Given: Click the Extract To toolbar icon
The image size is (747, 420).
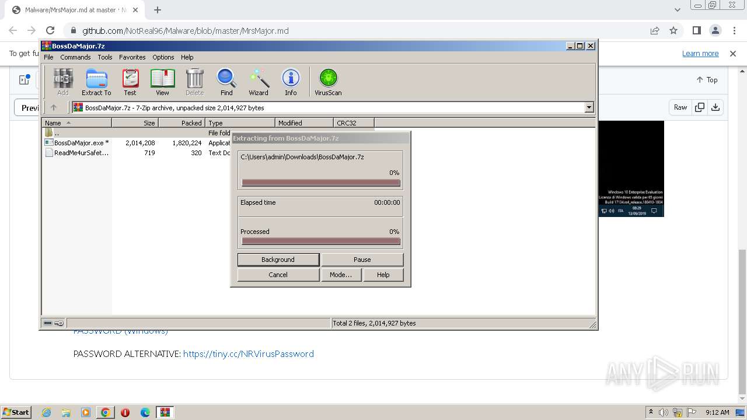Looking at the screenshot, I should click(x=96, y=82).
